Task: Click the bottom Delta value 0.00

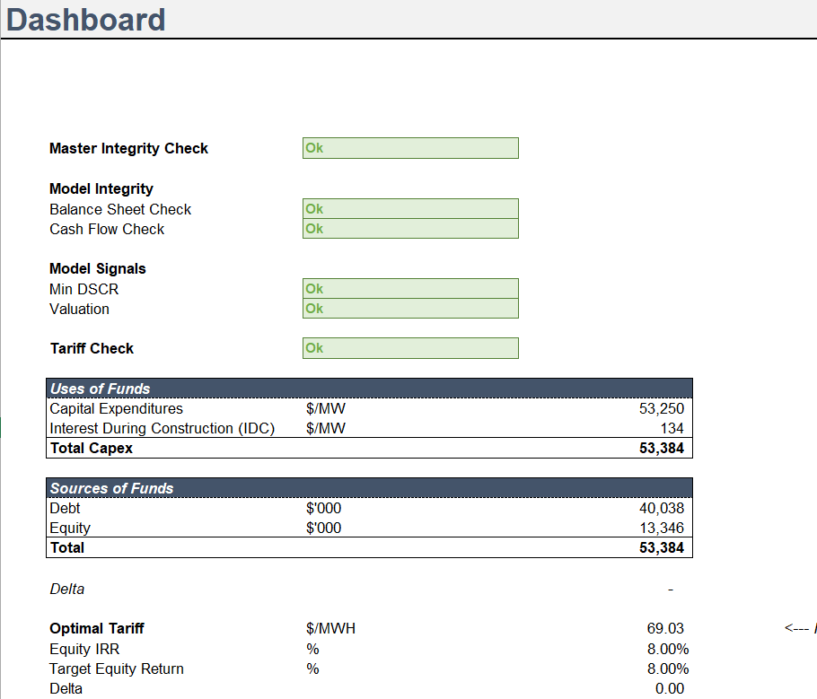Action: tap(670, 689)
